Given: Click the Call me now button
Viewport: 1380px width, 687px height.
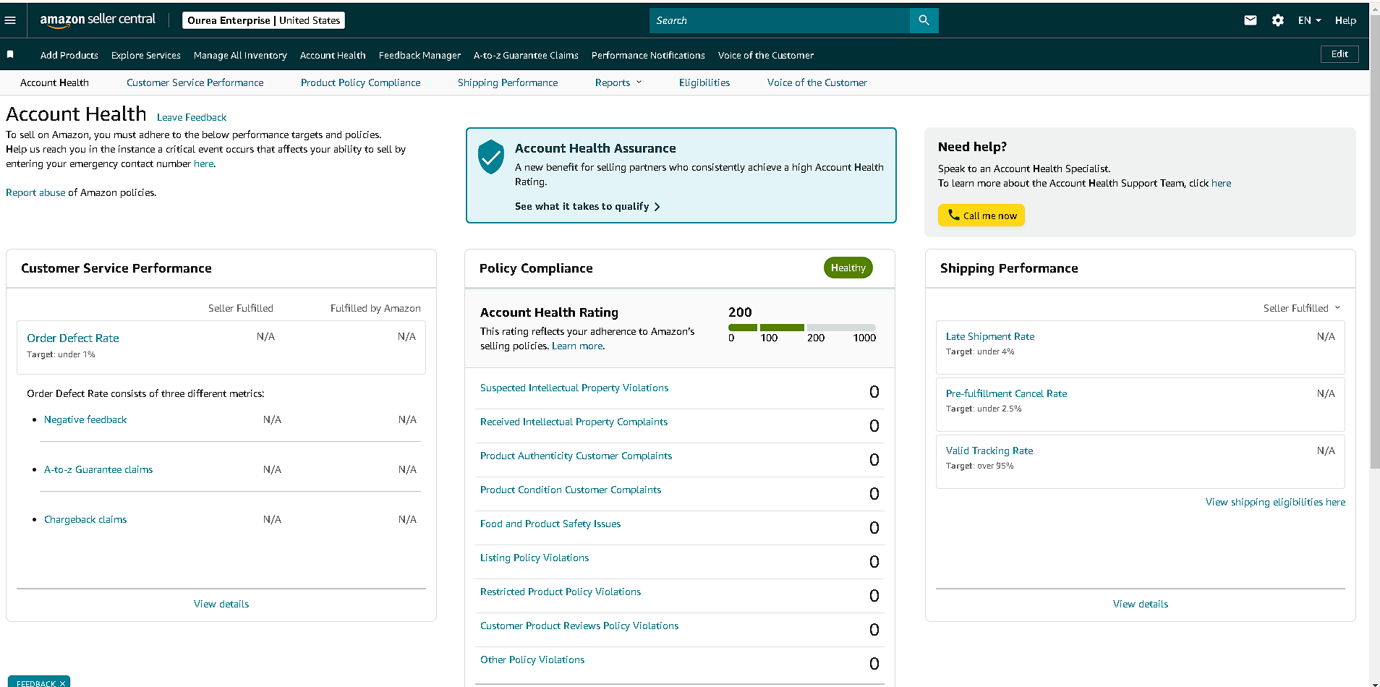Looking at the screenshot, I should pos(981,216).
